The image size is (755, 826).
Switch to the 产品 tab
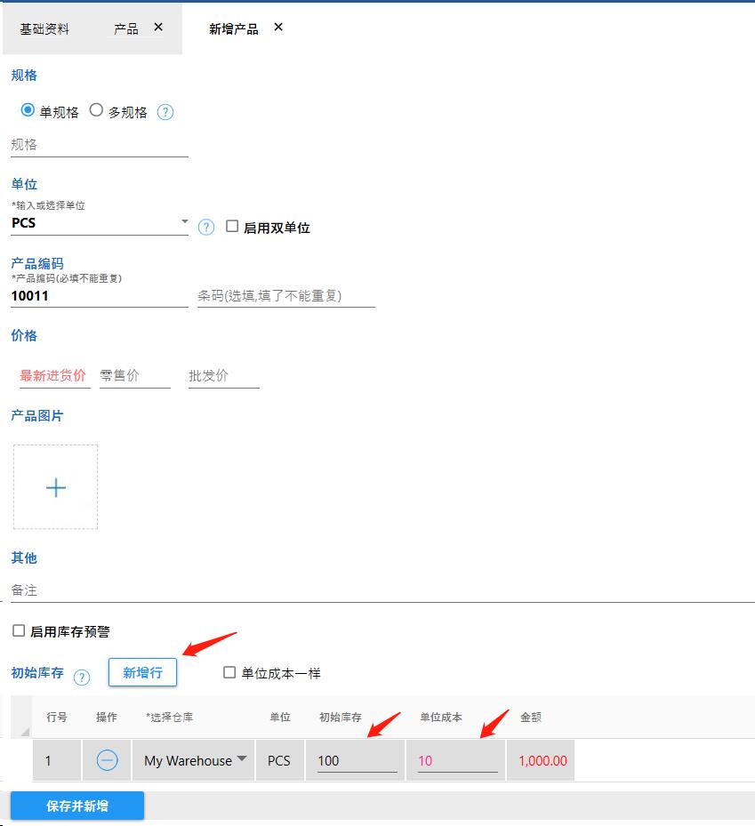125,28
